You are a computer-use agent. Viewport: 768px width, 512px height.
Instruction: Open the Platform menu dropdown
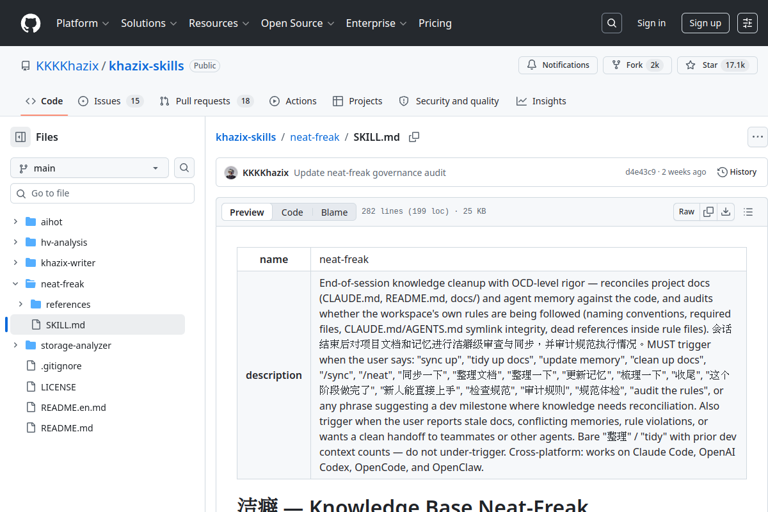pyautogui.click(x=83, y=23)
